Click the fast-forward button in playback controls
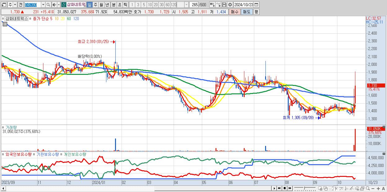The height and width of the screenshot is (192, 387). 290,188
